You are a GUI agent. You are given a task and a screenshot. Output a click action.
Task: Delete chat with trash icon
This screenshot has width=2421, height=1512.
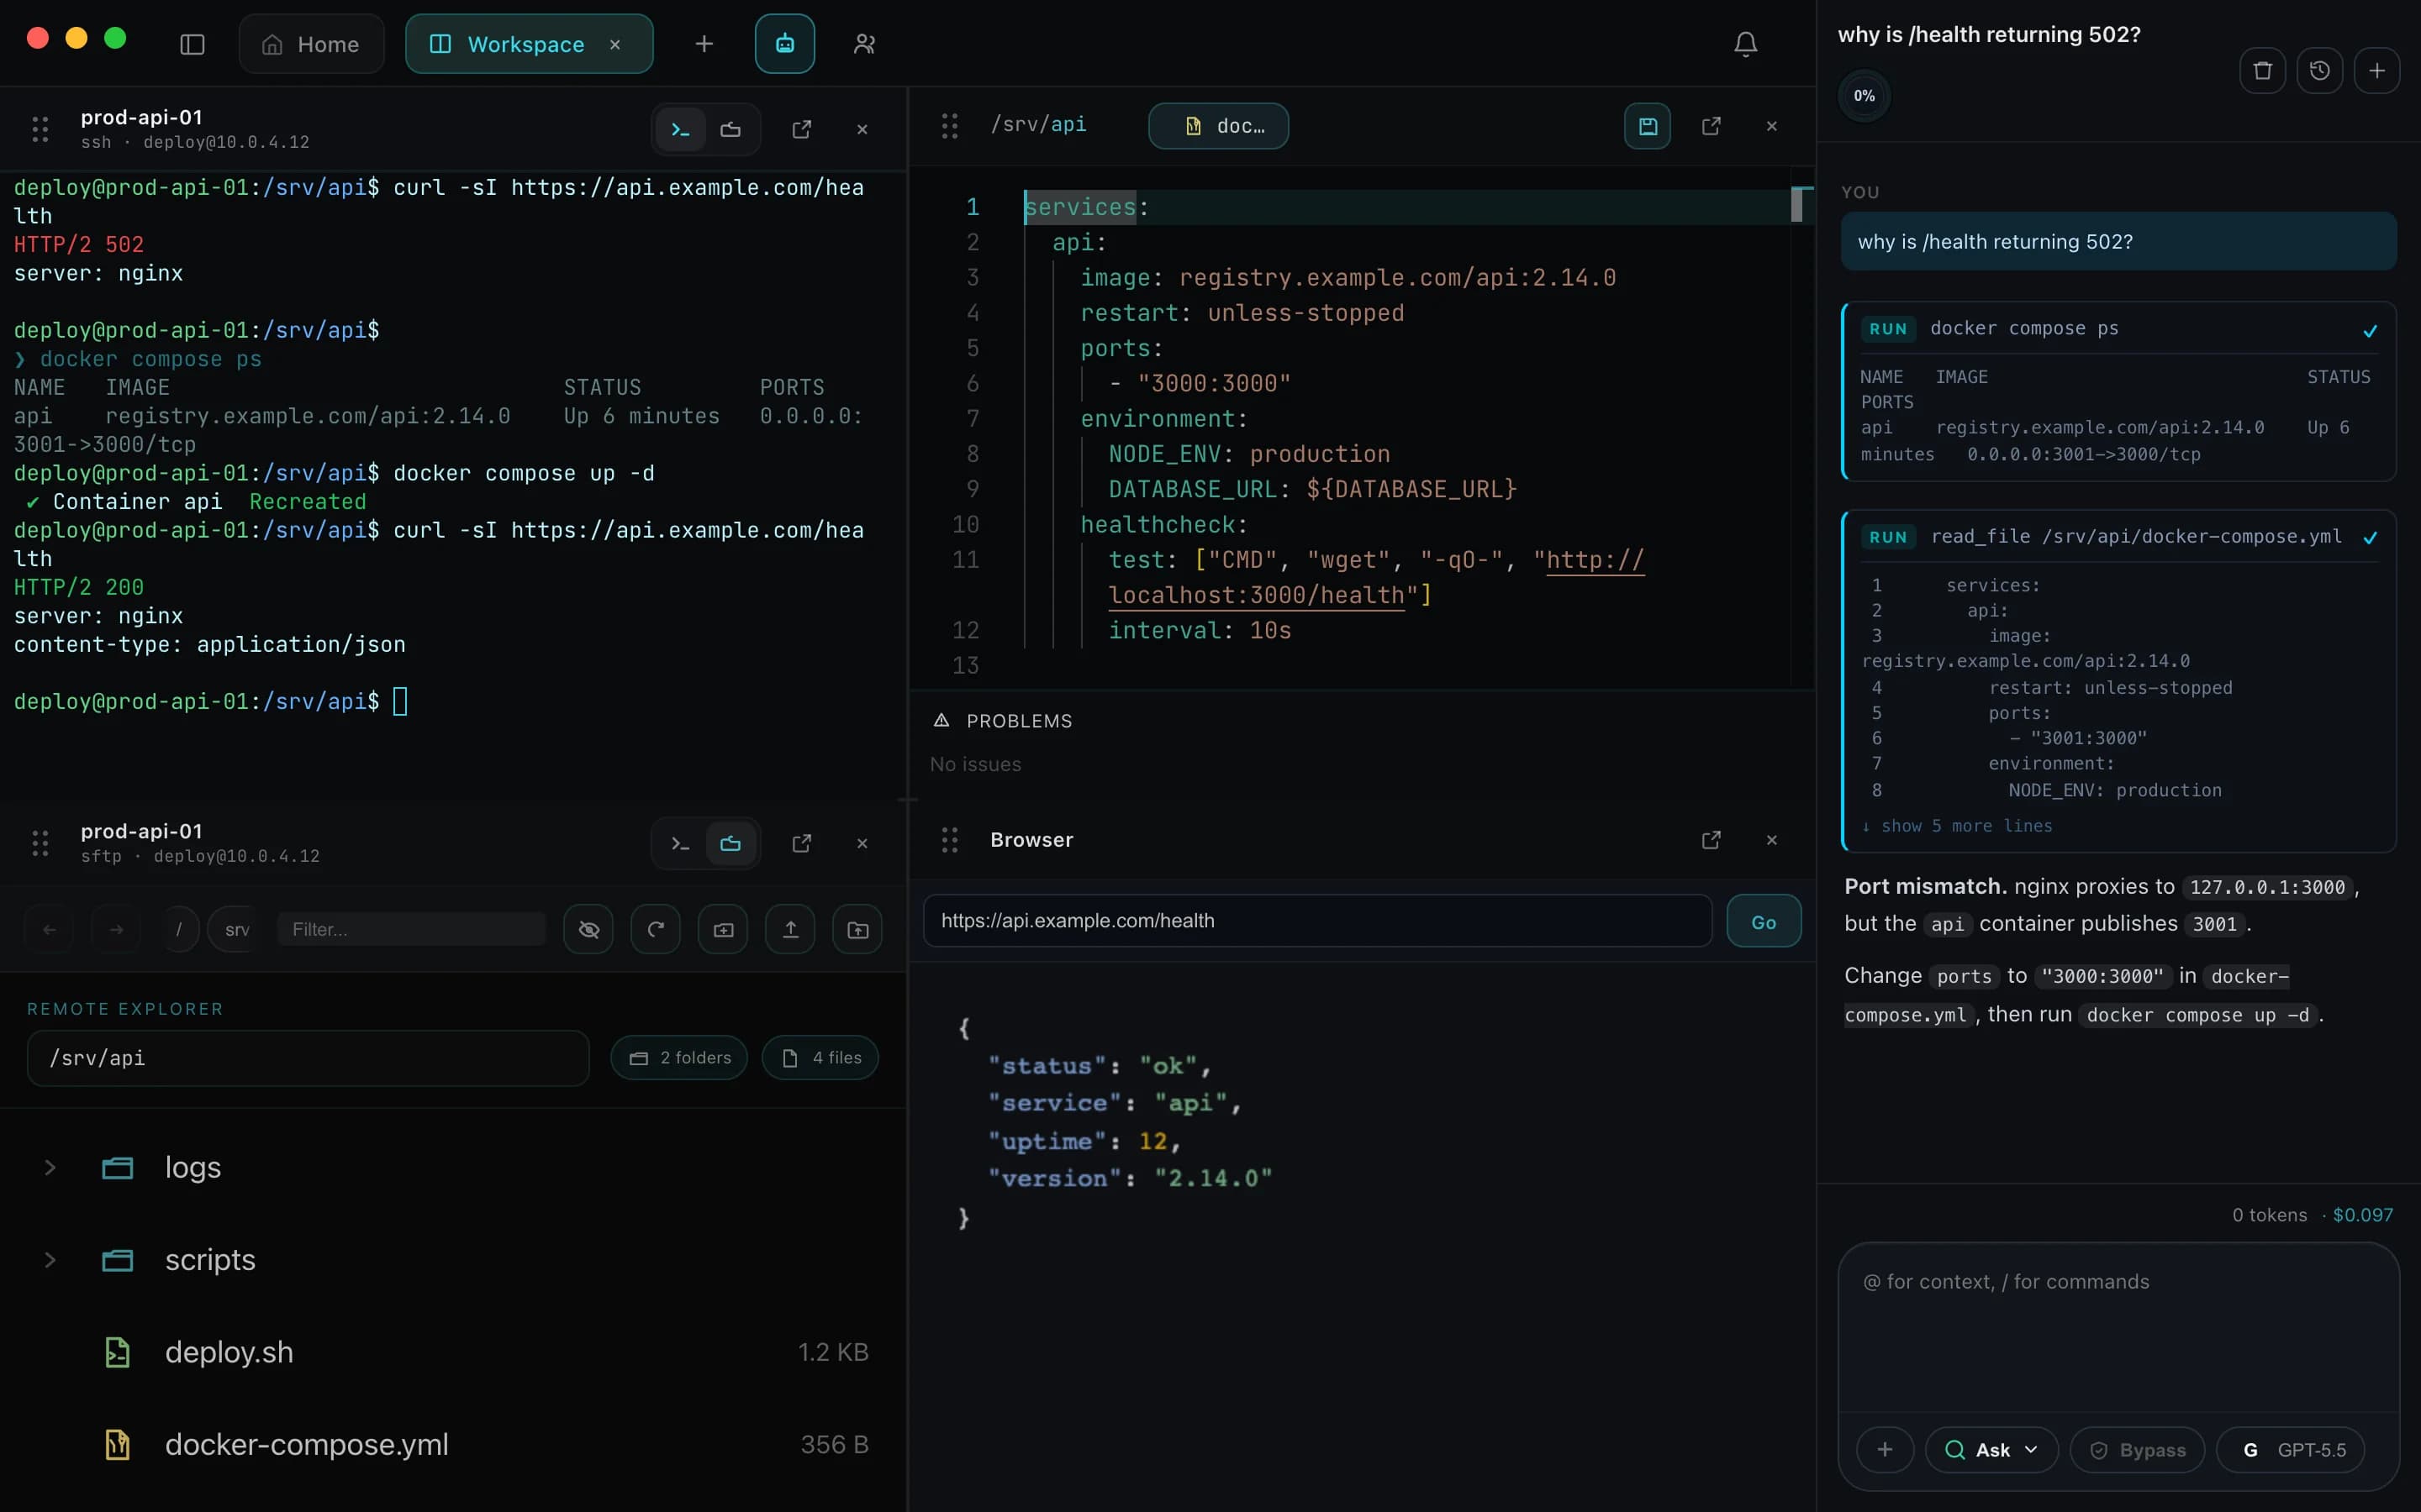tap(2262, 71)
